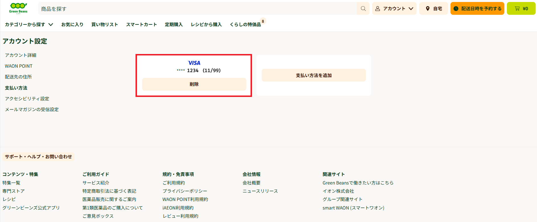Screen dimensions: 537x222
Task: Focus the 商品を探す search field
Action: (197, 9)
